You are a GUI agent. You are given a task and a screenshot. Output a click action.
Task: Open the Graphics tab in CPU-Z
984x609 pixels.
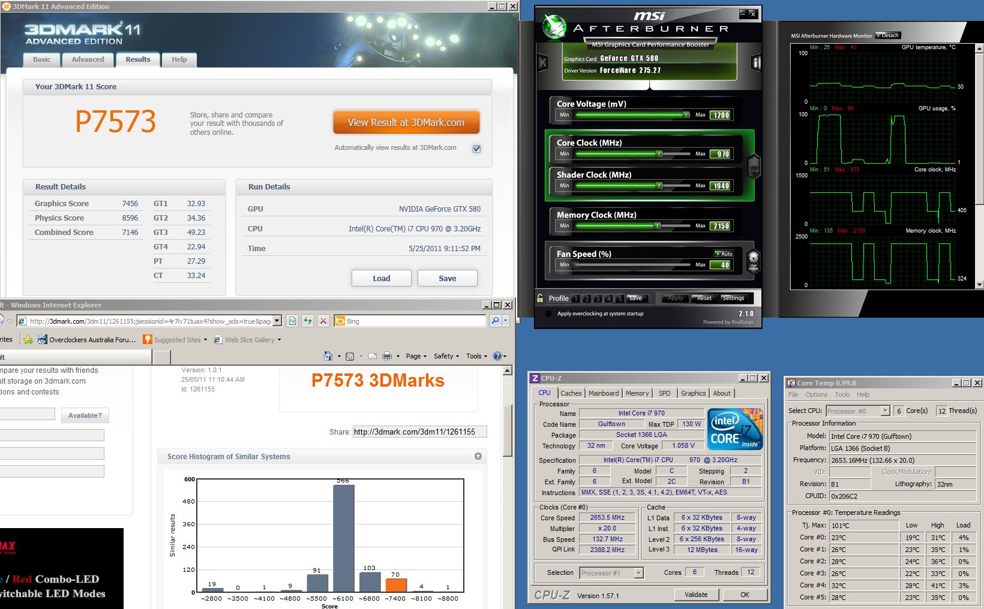click(693, 393)
